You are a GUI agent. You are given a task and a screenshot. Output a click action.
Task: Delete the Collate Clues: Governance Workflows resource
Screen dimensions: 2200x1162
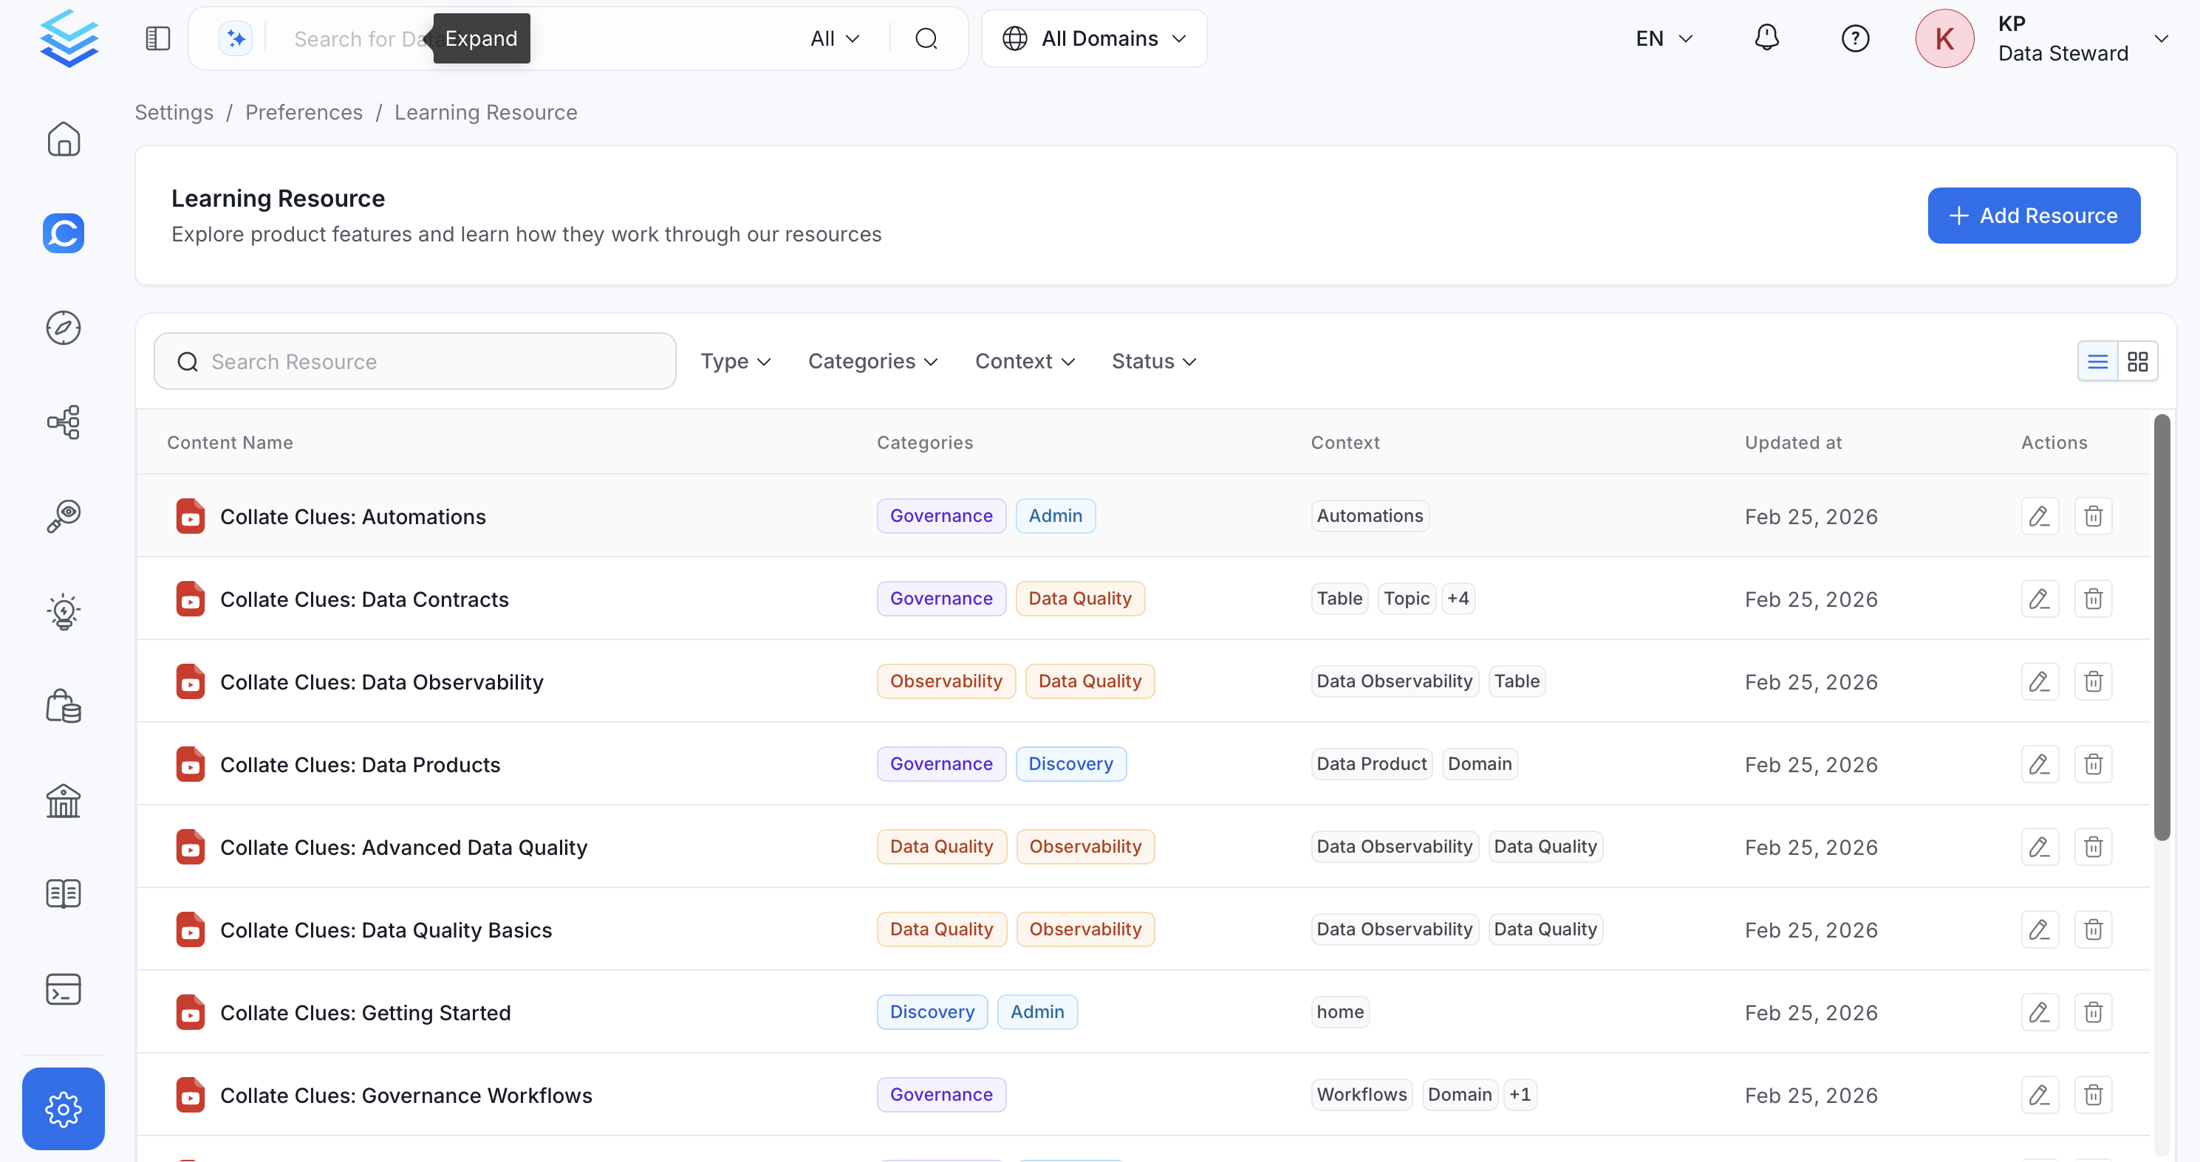click(2093, 1096)
